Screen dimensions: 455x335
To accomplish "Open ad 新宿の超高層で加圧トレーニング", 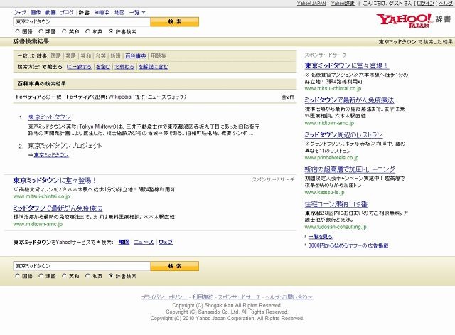I will click(350, 169).
